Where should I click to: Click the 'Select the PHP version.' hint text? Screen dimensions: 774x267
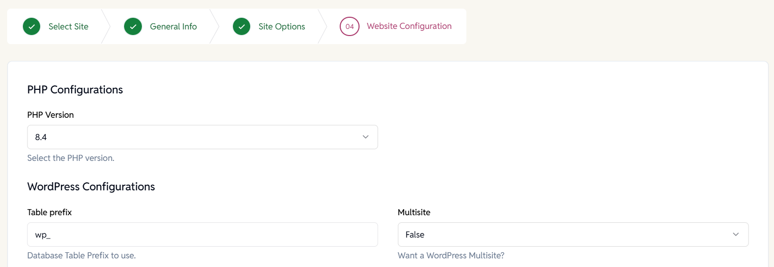71,158
